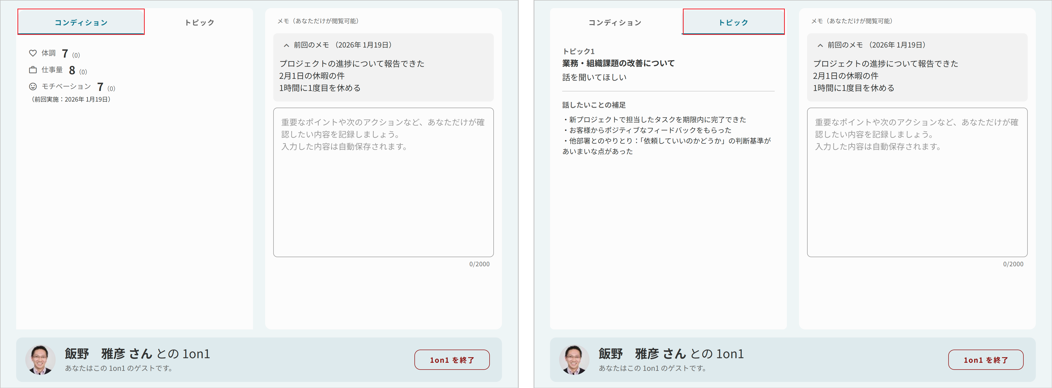Switch to the トピック tab on left panel

pyautogui.click(x=199, y=22)
